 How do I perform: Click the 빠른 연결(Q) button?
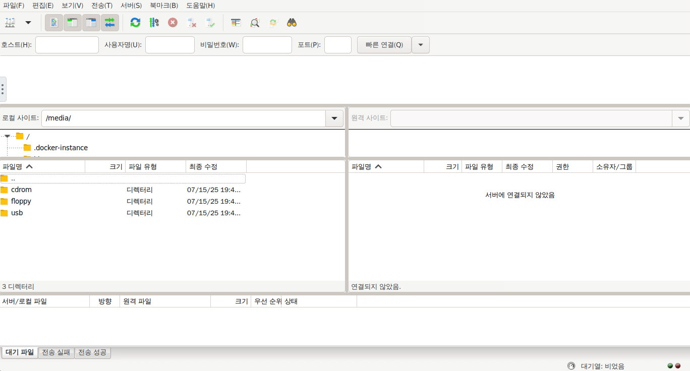point(384,45)
